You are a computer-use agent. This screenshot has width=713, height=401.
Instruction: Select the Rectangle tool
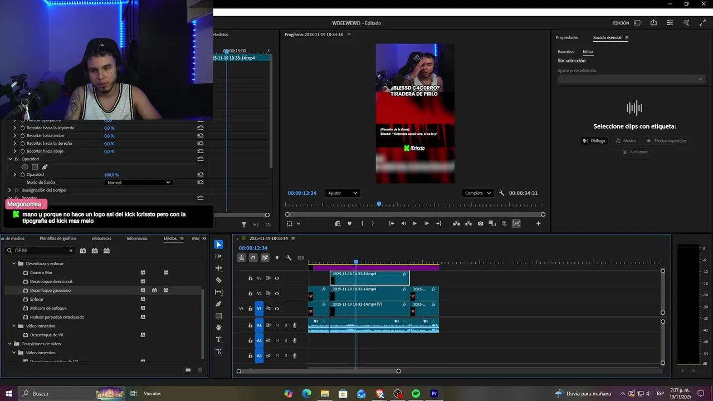coord(219,316)
